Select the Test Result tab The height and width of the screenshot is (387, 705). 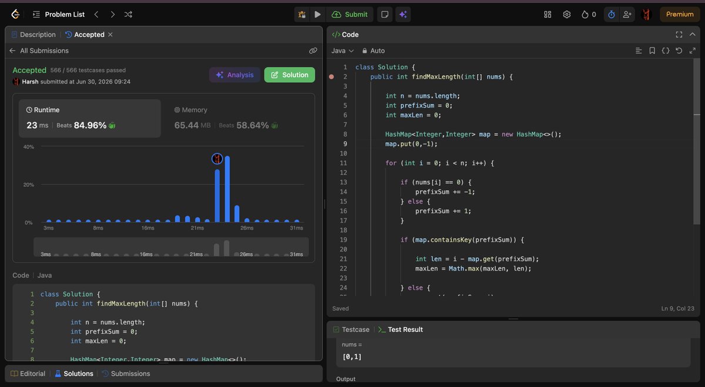click(401, 329)
